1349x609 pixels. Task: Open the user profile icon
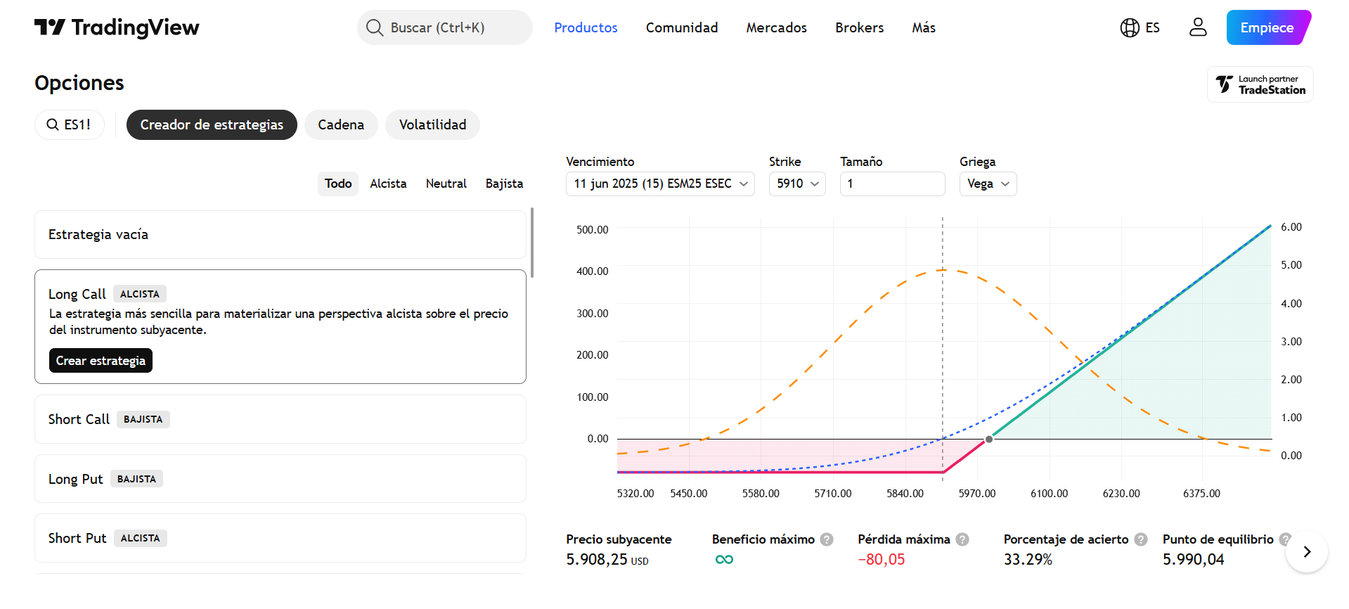click(x=1198, y=27)
